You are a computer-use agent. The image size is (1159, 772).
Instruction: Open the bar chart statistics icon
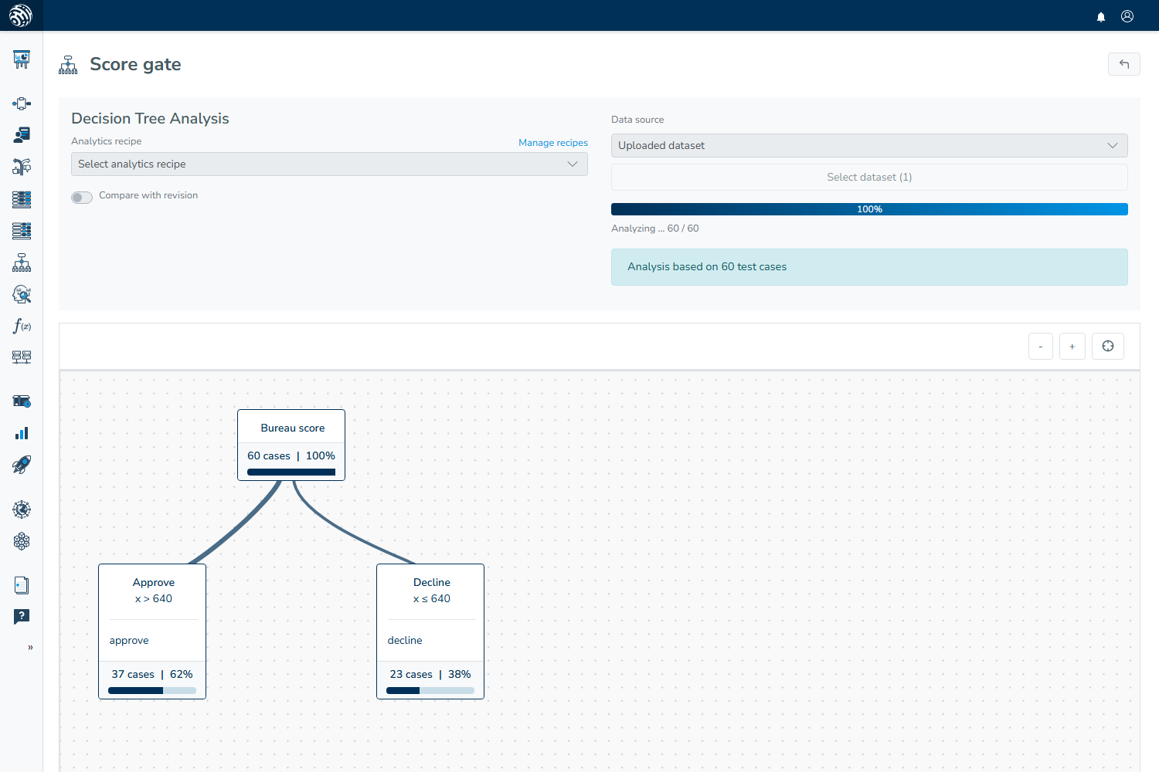(x=22, y=433)
